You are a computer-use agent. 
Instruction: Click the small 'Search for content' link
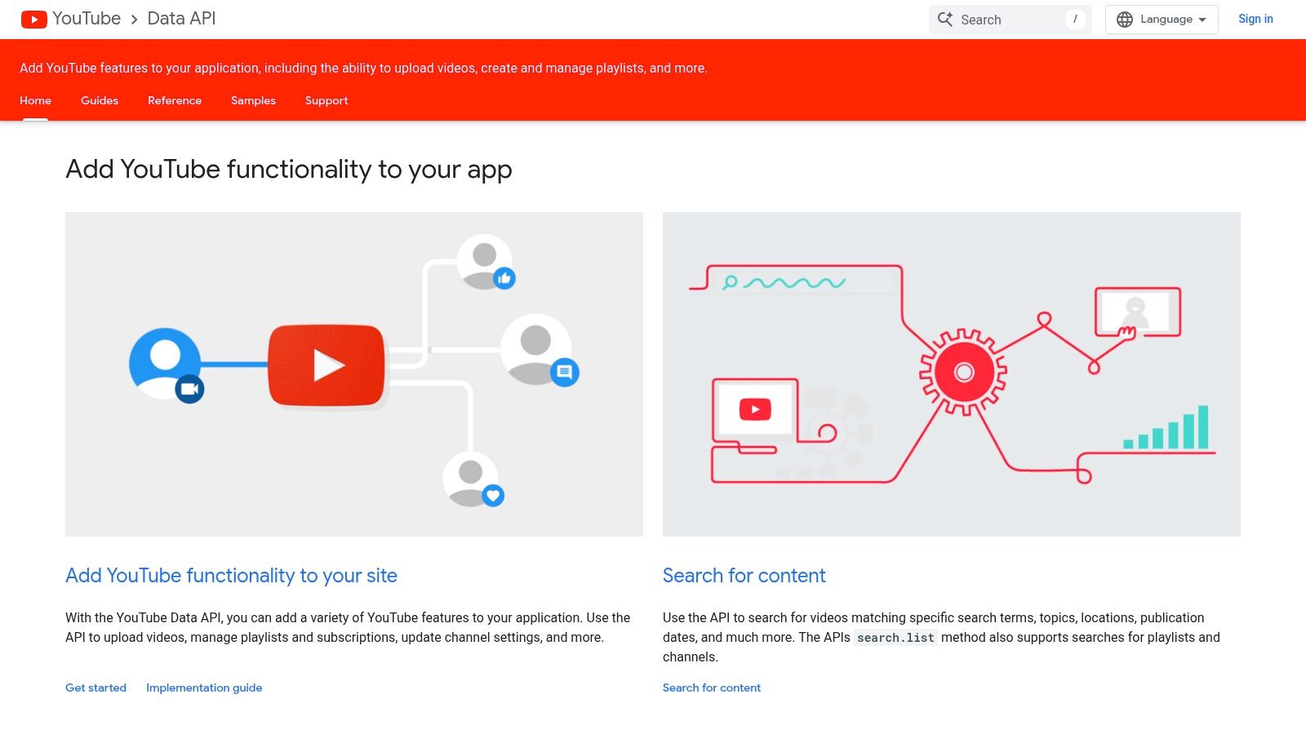pyautogui.click(x=712, y=688)
